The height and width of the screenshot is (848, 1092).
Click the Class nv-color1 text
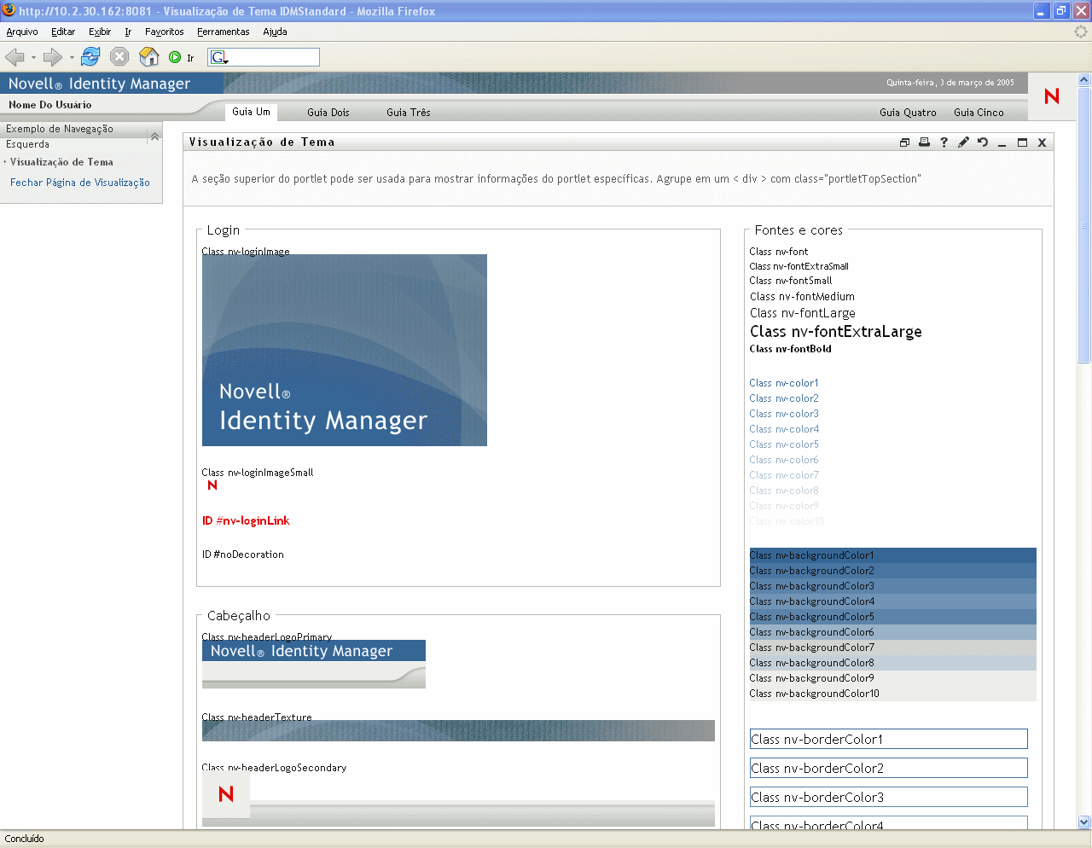click(x=784, y=383)
